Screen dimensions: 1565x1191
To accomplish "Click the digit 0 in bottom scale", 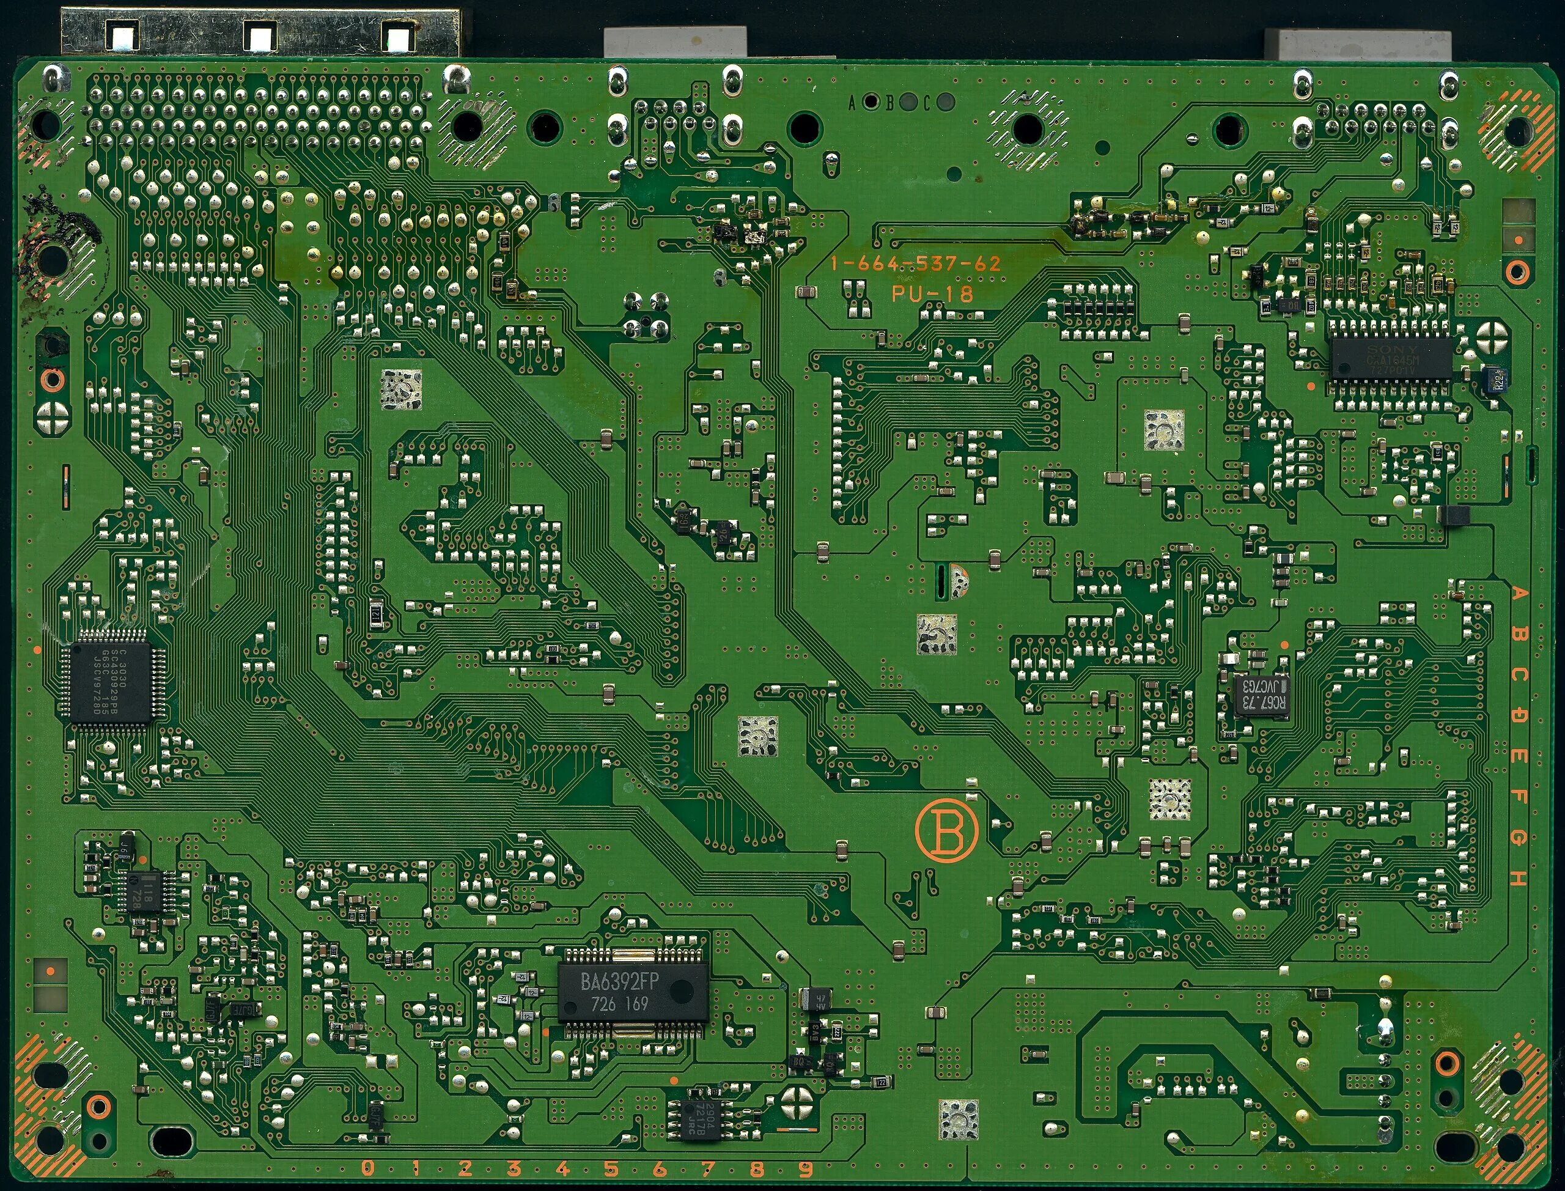I will [x=367, y=1168].
